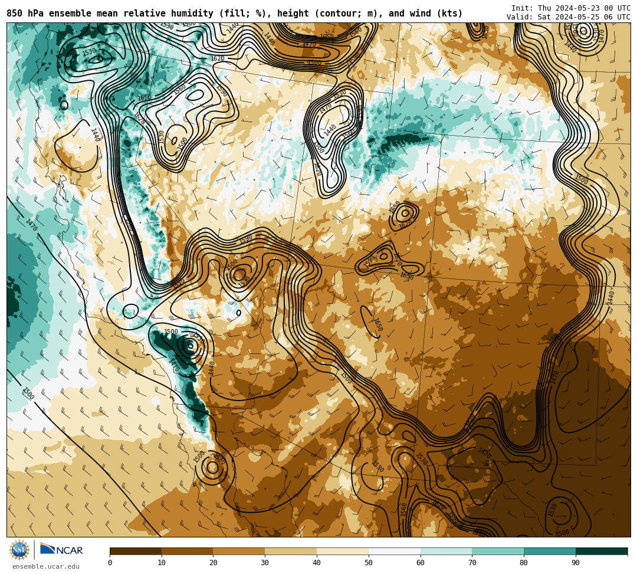The width and height of the screenshot is (637, 574).
Task: Click the colorbar tick label '70'
Action: click(472, 563)
